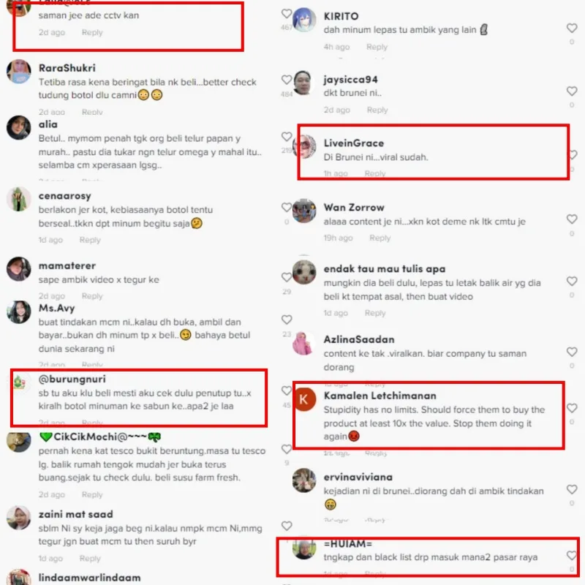Open alia's avatar
Screen dimensions: 585x585
(19, 127)
